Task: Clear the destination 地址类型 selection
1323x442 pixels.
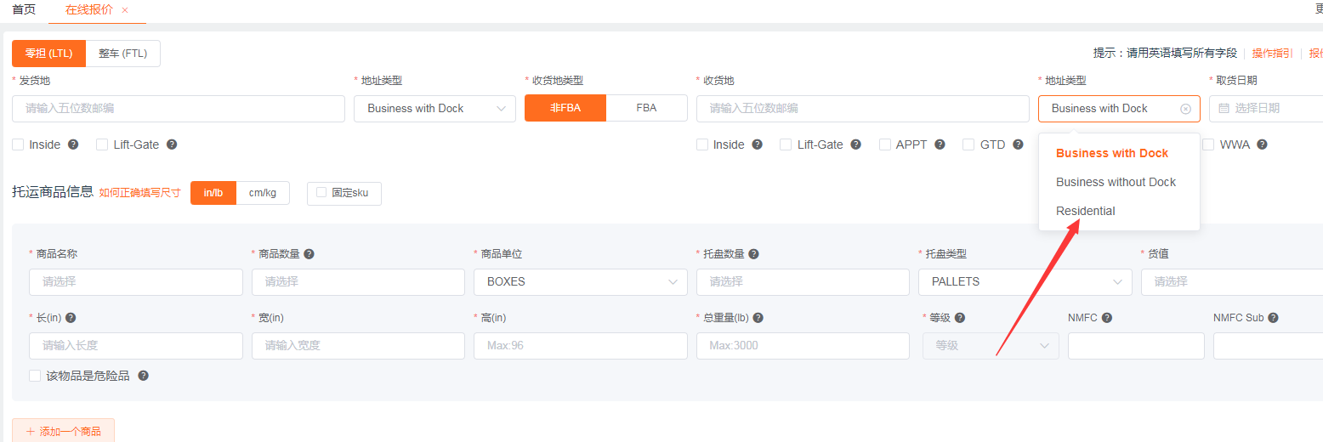Action: point(1185,109)
